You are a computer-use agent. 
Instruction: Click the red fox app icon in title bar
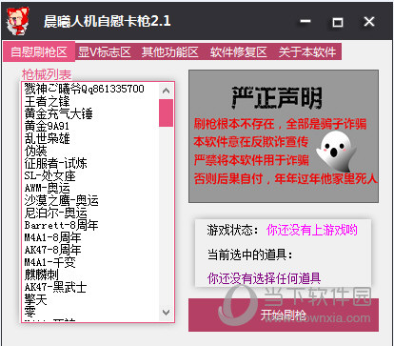click(18, 21)
